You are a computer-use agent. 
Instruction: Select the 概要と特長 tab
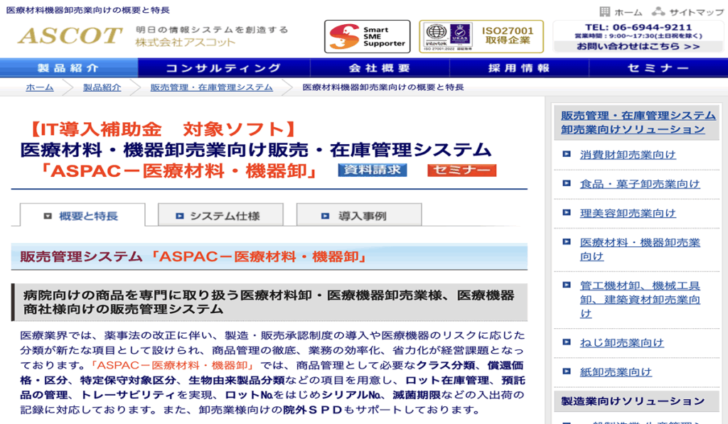pyautogui.click(x=82, y=216)
